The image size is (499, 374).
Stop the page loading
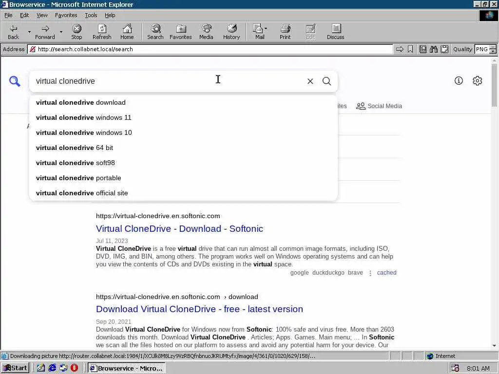77,32
